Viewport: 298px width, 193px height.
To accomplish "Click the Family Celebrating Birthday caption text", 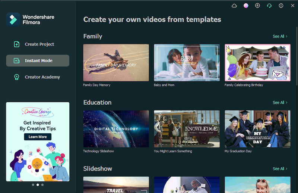I will pos(244,85).
